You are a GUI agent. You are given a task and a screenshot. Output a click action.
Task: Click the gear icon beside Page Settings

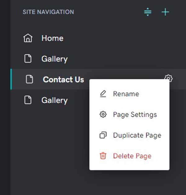(x=103, y=114)
